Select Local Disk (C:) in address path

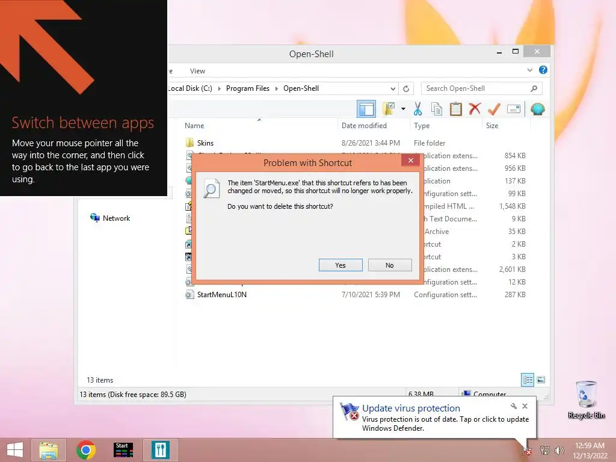click(190, 88)
